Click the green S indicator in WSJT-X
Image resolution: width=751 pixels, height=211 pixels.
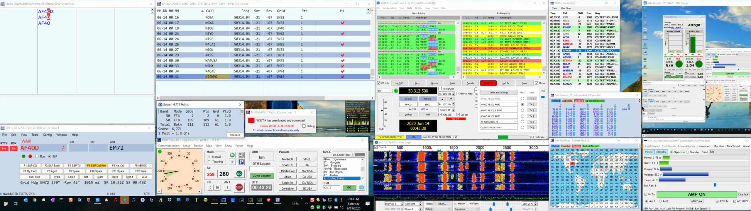coord(396,91)
